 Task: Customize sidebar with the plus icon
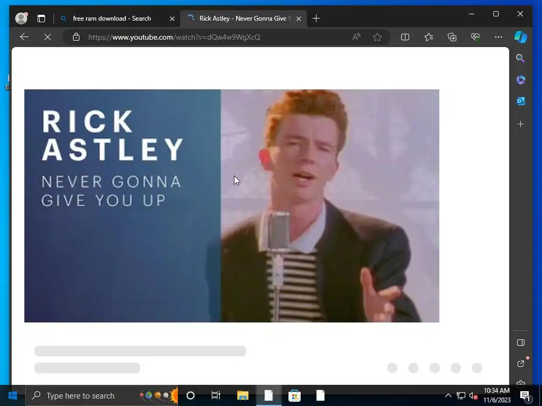point(521,124)
